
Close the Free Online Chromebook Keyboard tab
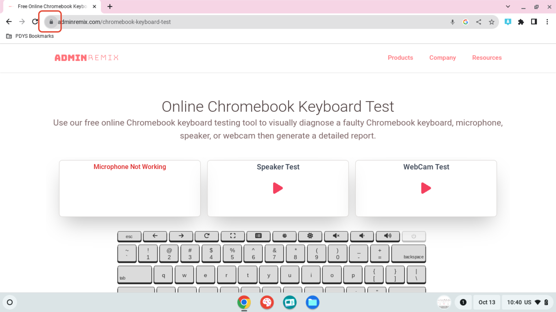94,7
